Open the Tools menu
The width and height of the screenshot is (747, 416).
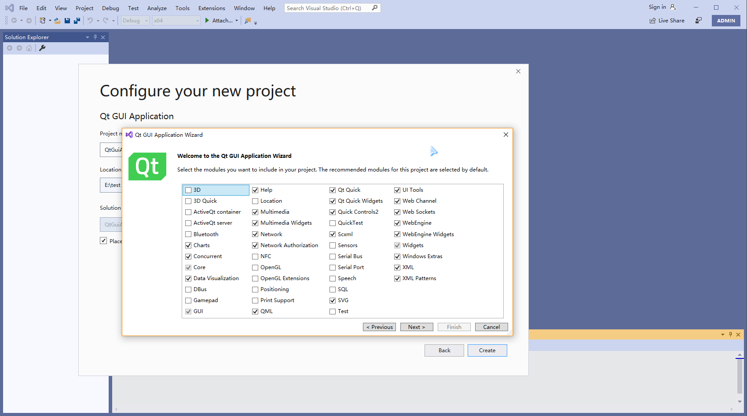point(183,8)
